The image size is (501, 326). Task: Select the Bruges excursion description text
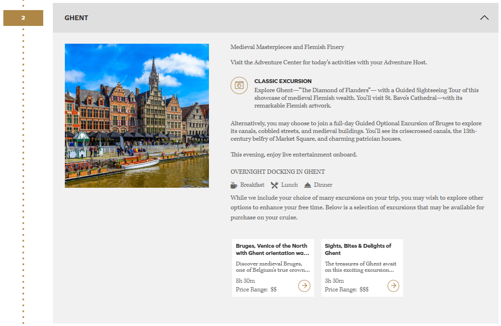272,267
